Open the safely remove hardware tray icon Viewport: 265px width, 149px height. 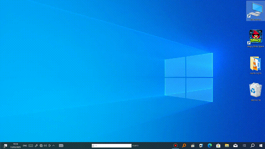(x=49, y=146)
